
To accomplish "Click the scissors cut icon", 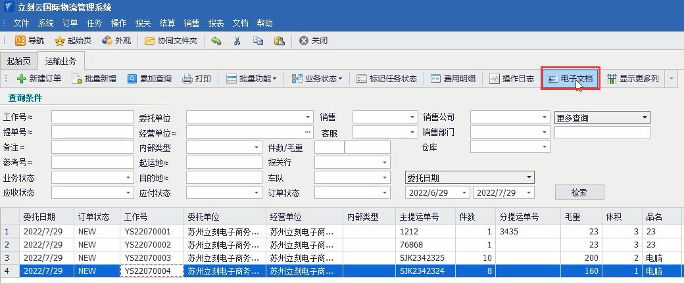I will (x=237, y=41).
